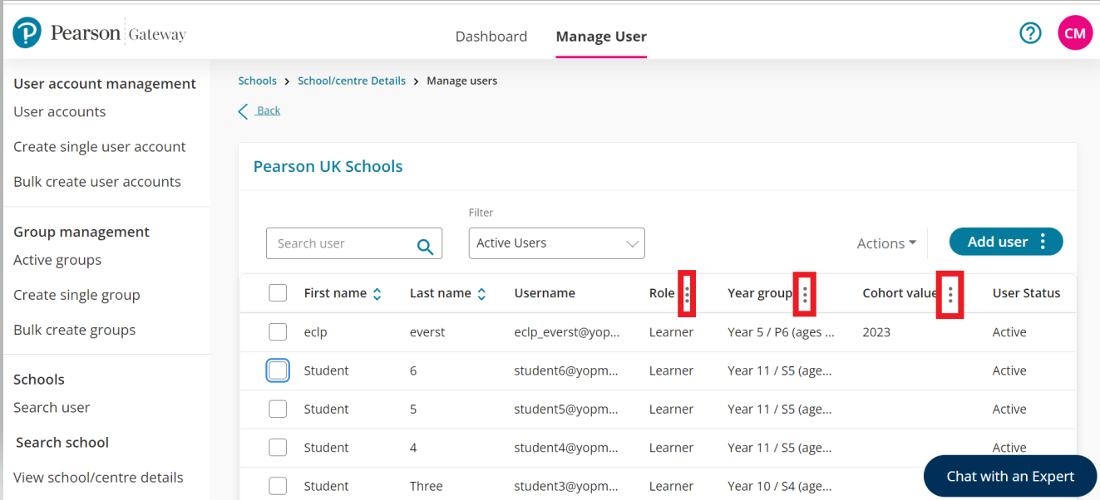Open the Role column three-dot menu
This screenshot has width=1100, height=500.
tap(686, 293)
